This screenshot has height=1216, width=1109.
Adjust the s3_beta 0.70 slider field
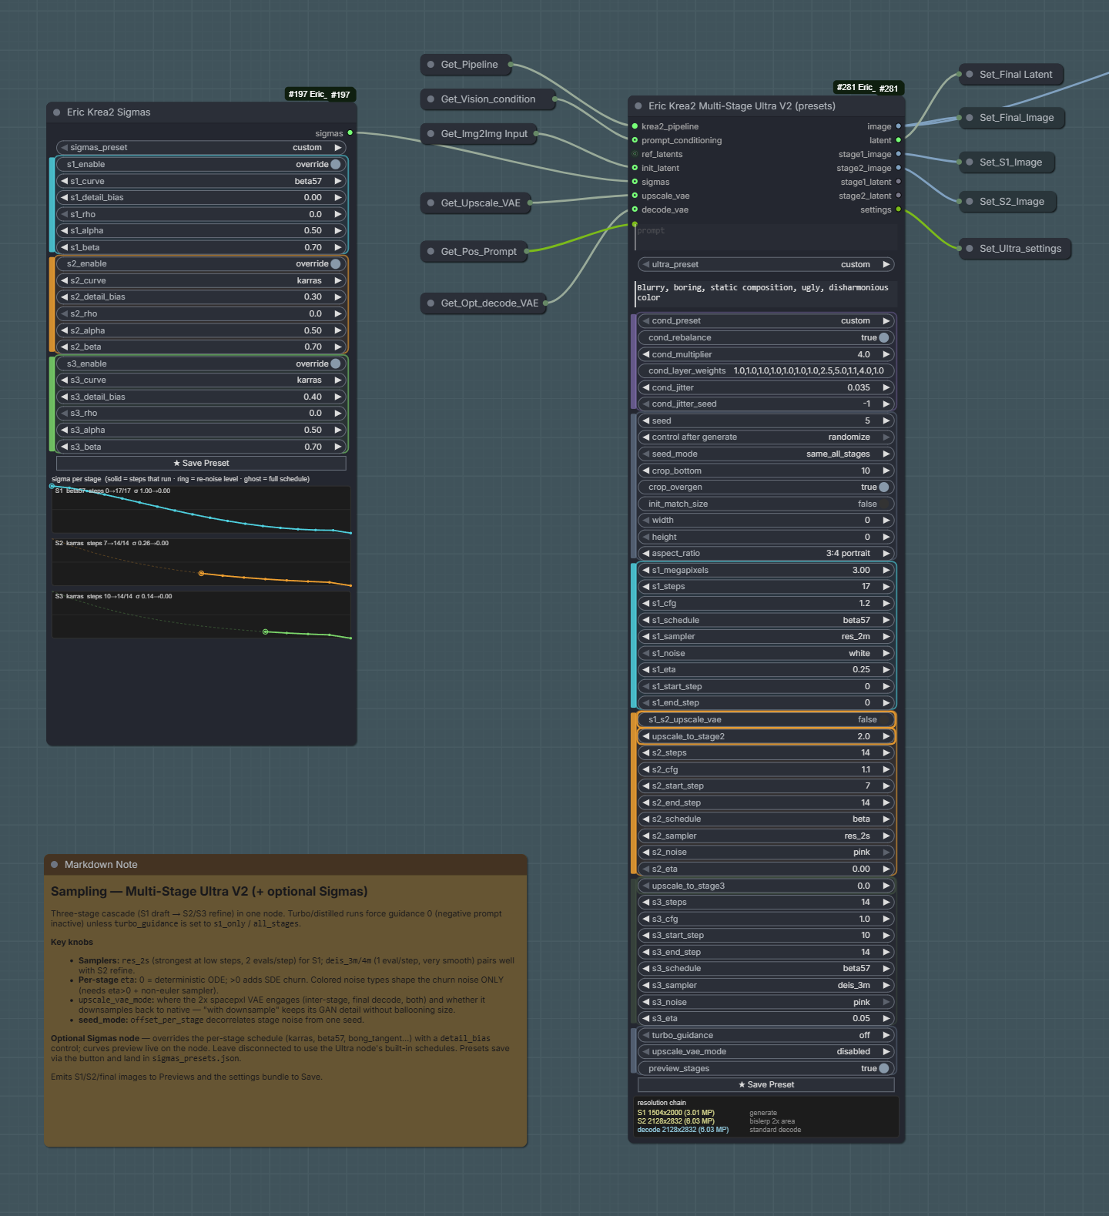click(x=201, y=447)
